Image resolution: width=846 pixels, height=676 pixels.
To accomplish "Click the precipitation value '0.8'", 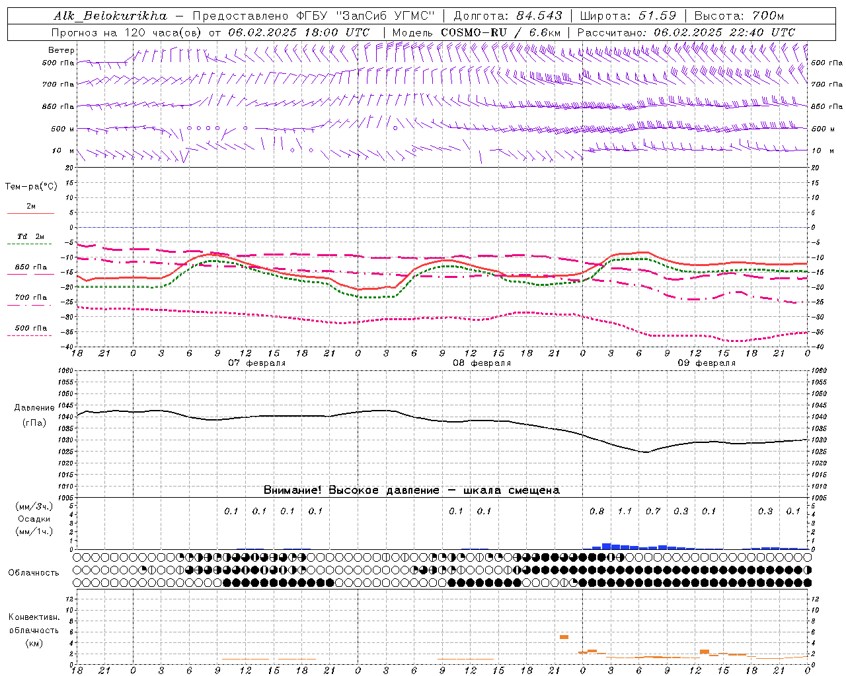I will pyautogui.click(x=597, y=512).
